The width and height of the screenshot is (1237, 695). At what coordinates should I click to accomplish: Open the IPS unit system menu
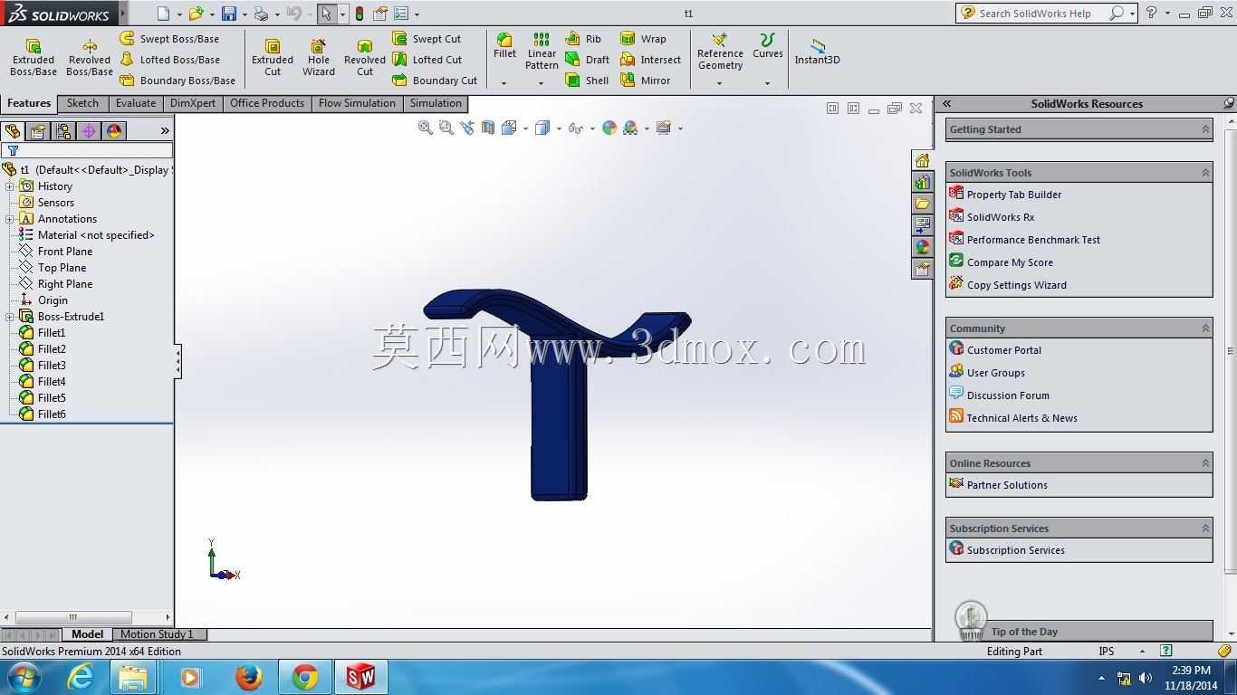click(1142, 652)
